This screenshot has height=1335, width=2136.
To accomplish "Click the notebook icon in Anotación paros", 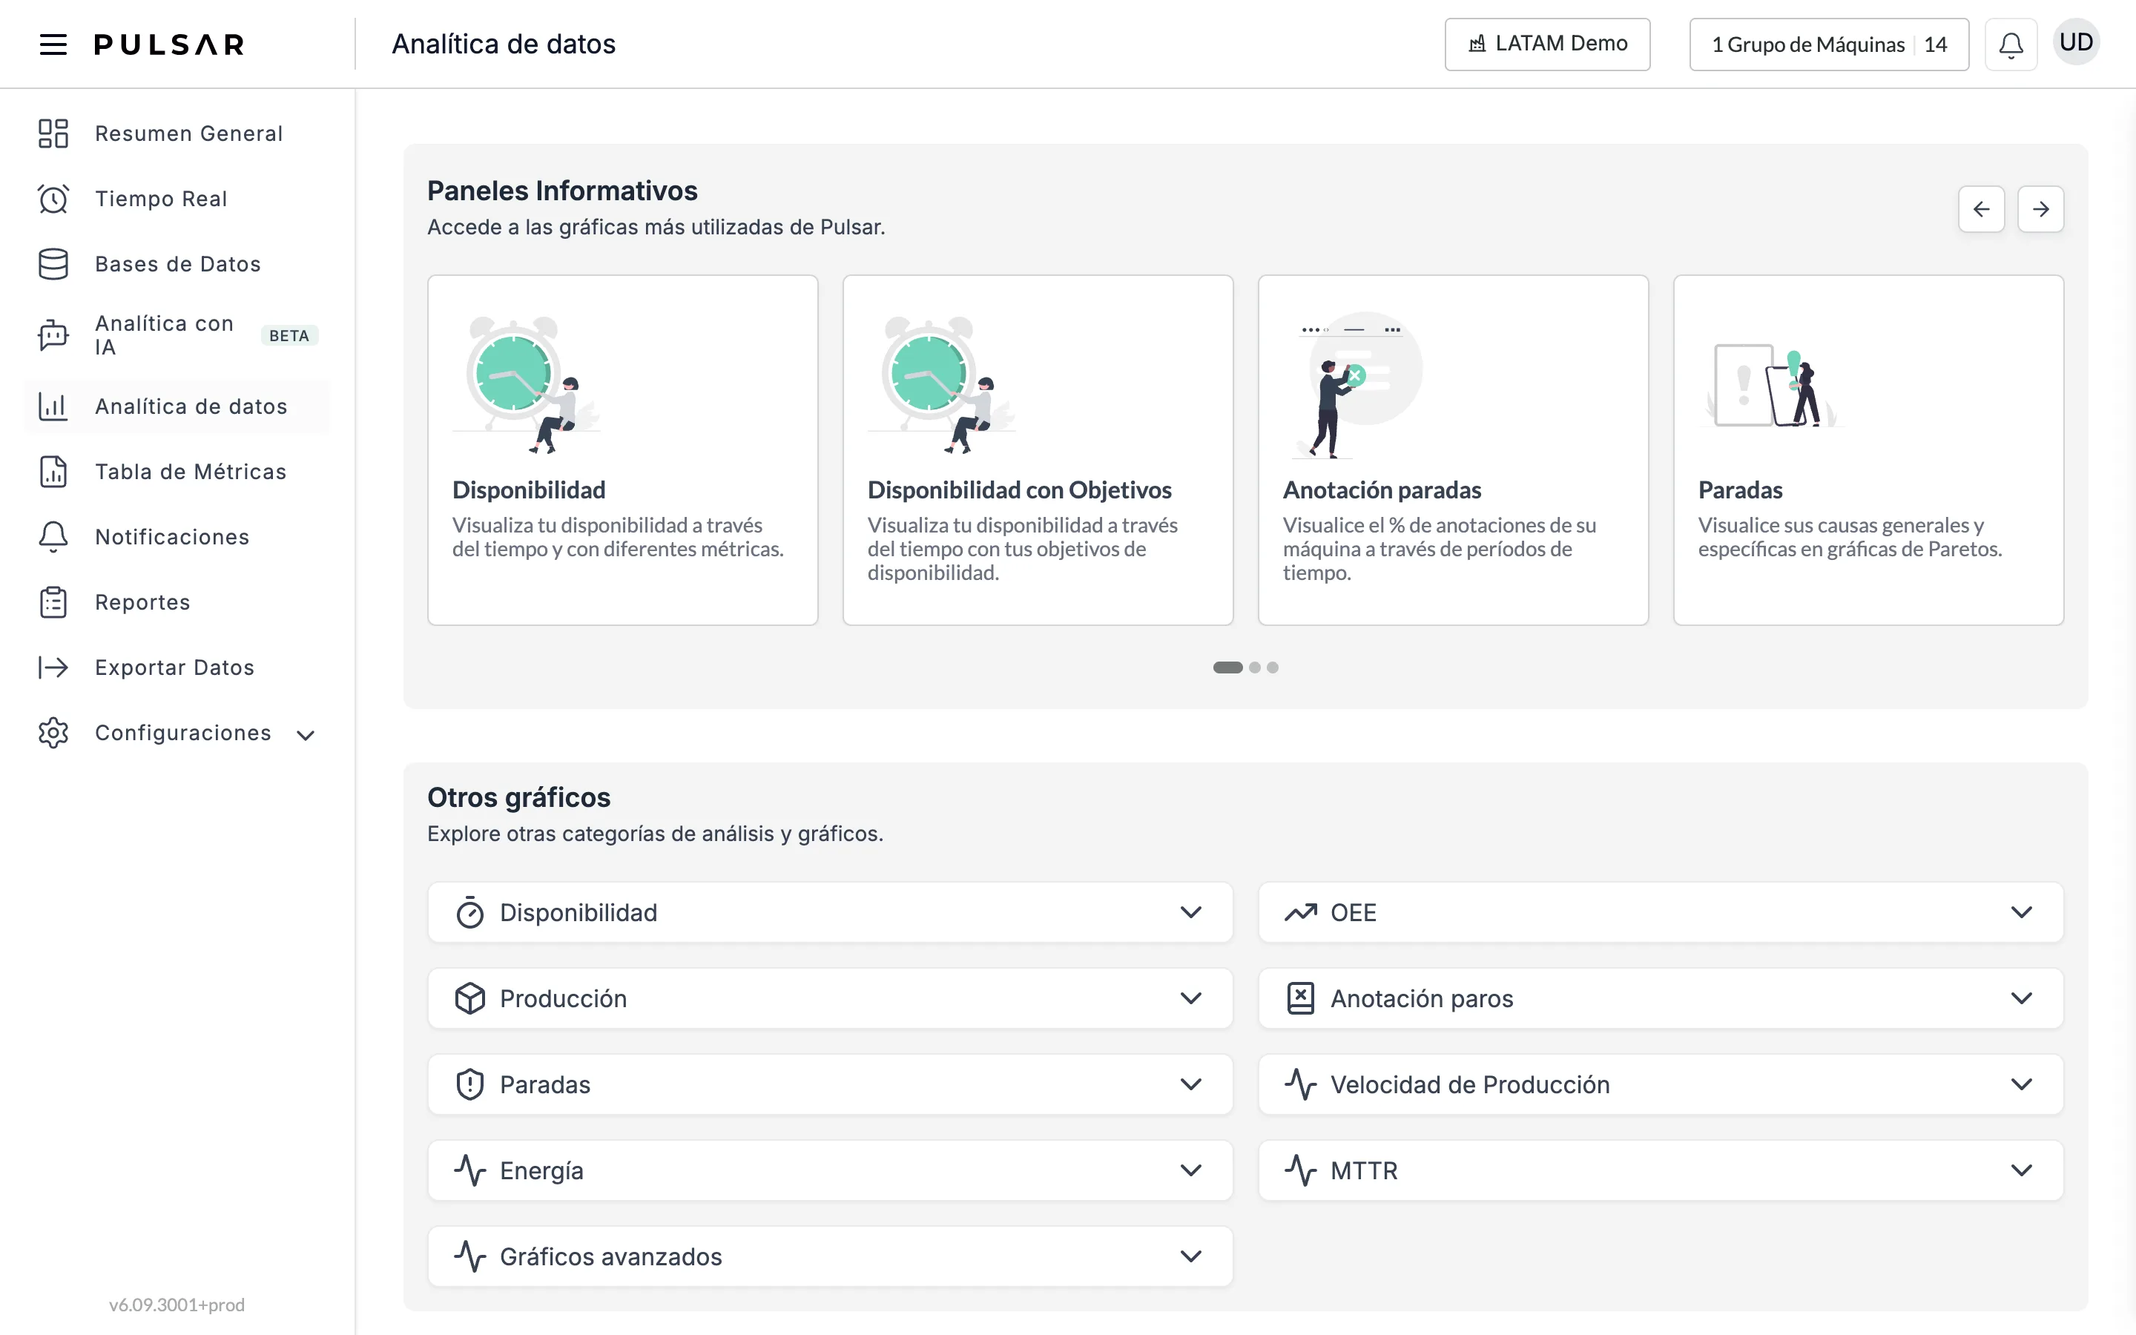I will pyautogui.click(x=1300, y=998).
